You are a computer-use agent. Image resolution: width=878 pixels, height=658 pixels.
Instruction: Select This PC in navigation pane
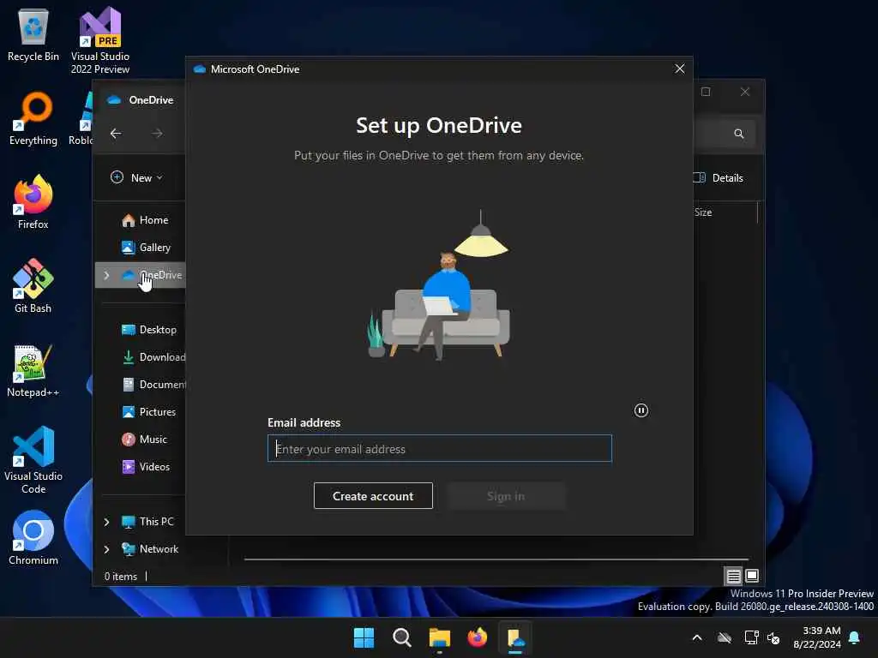pyautogui.click(x=147, y=522)
